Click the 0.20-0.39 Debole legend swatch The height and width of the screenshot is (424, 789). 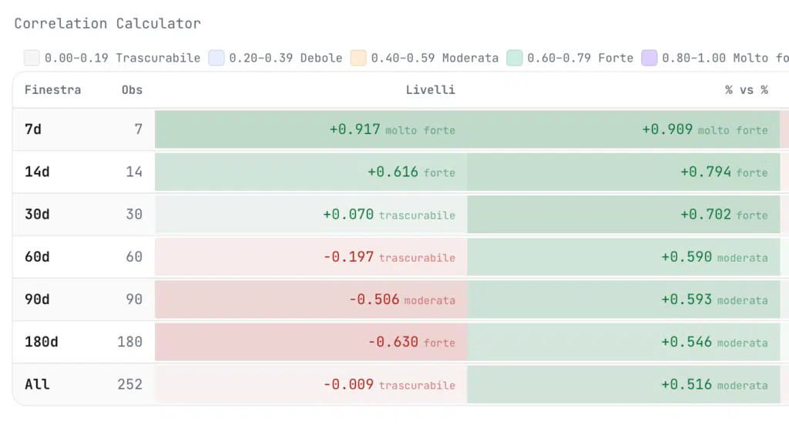pos(217,58)
